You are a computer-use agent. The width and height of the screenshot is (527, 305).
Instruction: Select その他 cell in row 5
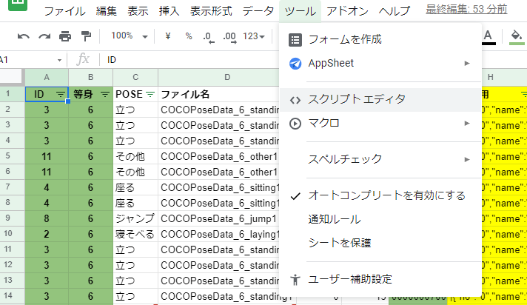coord(135,156)
